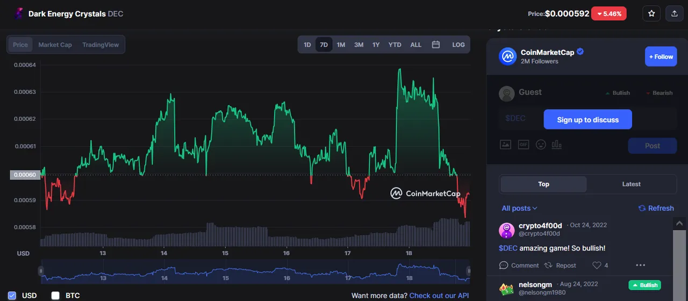688x301 pixels.
Task: Click right handle of range slider
Action: pyautogui.click(x=468, y=271)
